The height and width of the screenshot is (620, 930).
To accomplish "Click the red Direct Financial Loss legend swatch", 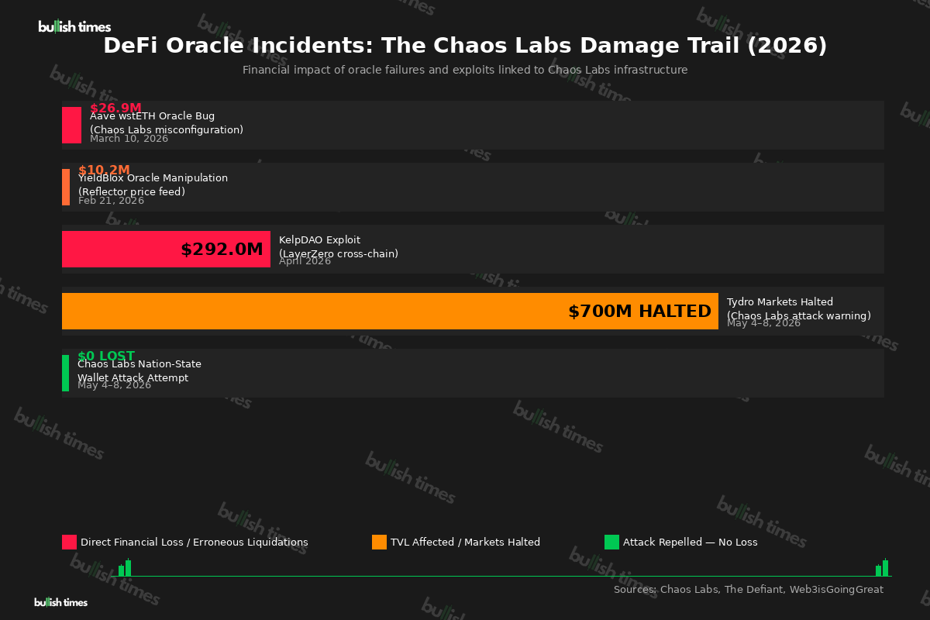I will click(x=69, y=542).
